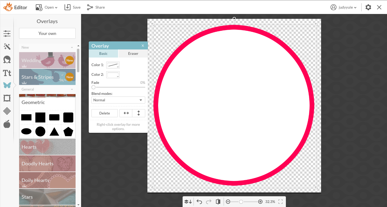Screen dimensions: 387x207
Task: Zoom out with the minus icon
Action: [228, 202]
